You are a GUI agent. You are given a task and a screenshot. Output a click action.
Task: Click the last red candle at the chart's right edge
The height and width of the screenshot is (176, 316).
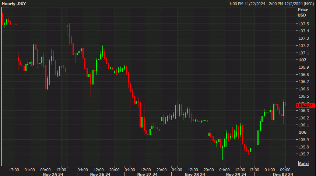[285, 104]
